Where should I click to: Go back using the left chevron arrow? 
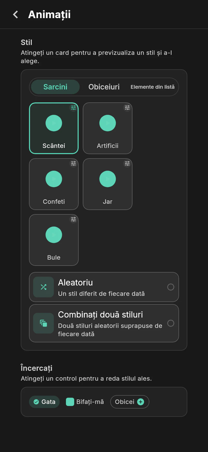pos(16,14)
